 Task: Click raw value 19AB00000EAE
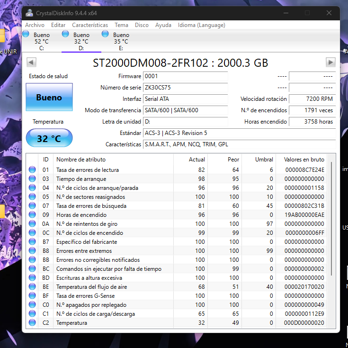pyautogui.click(x=304, y=215)
